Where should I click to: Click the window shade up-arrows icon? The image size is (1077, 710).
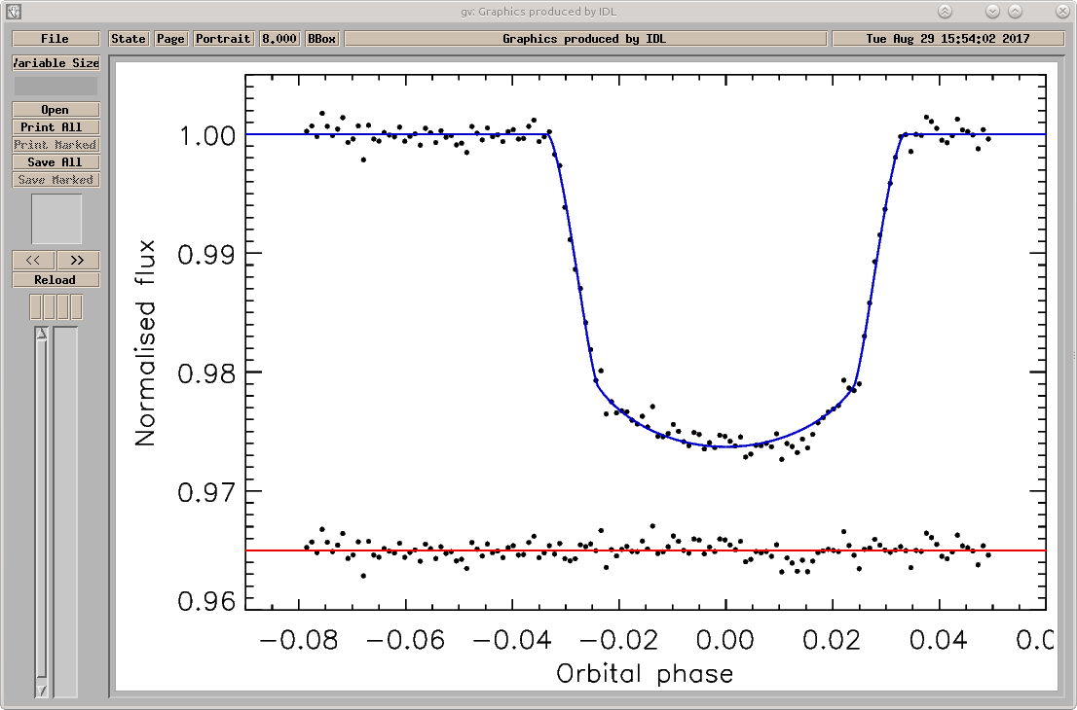(946, 11)
